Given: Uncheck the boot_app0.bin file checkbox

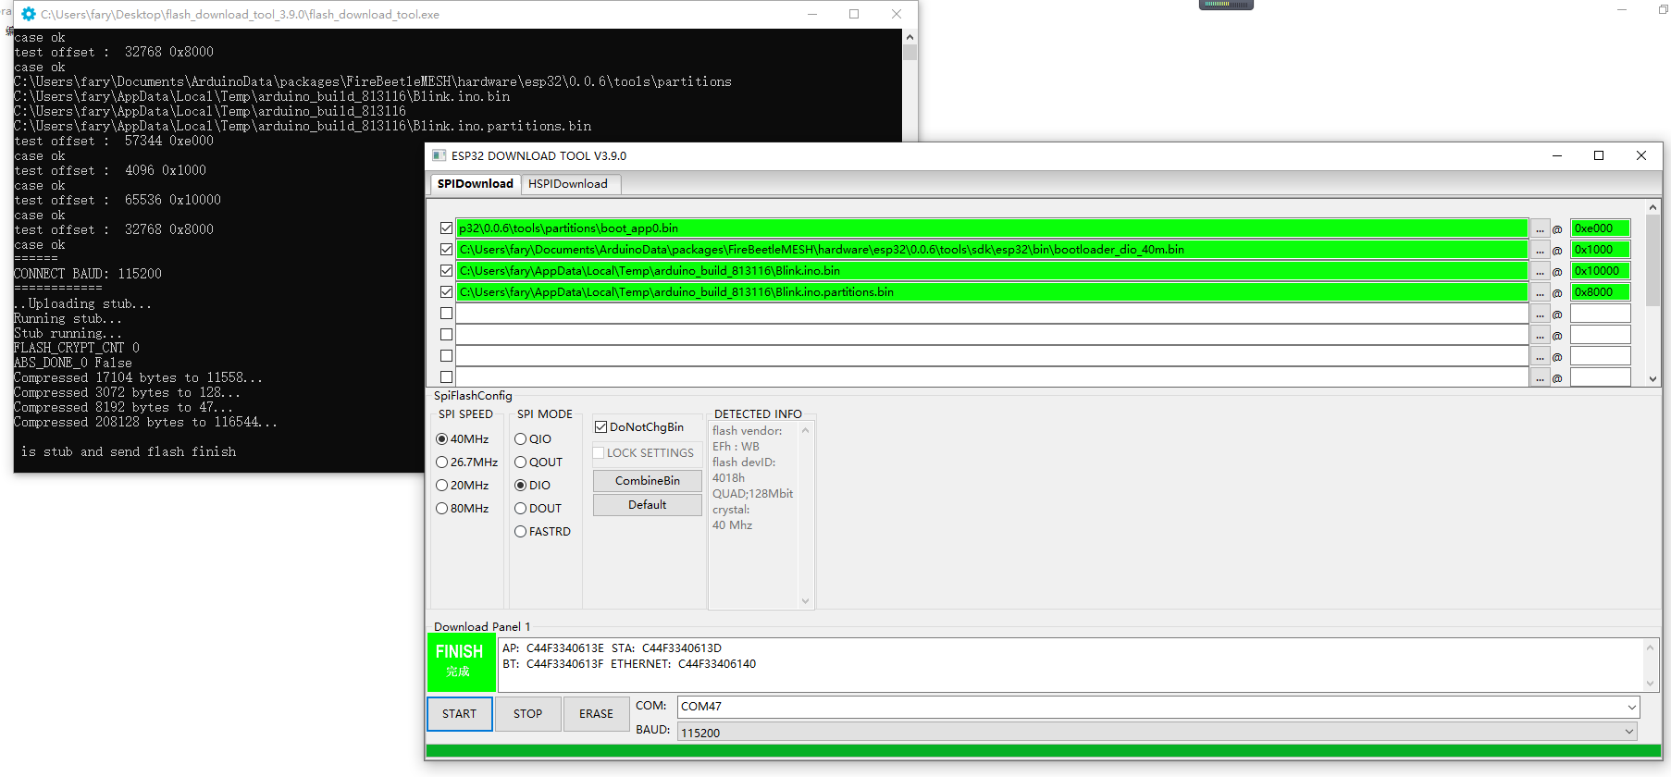Looking at the screenshot, I should [447, 228].
